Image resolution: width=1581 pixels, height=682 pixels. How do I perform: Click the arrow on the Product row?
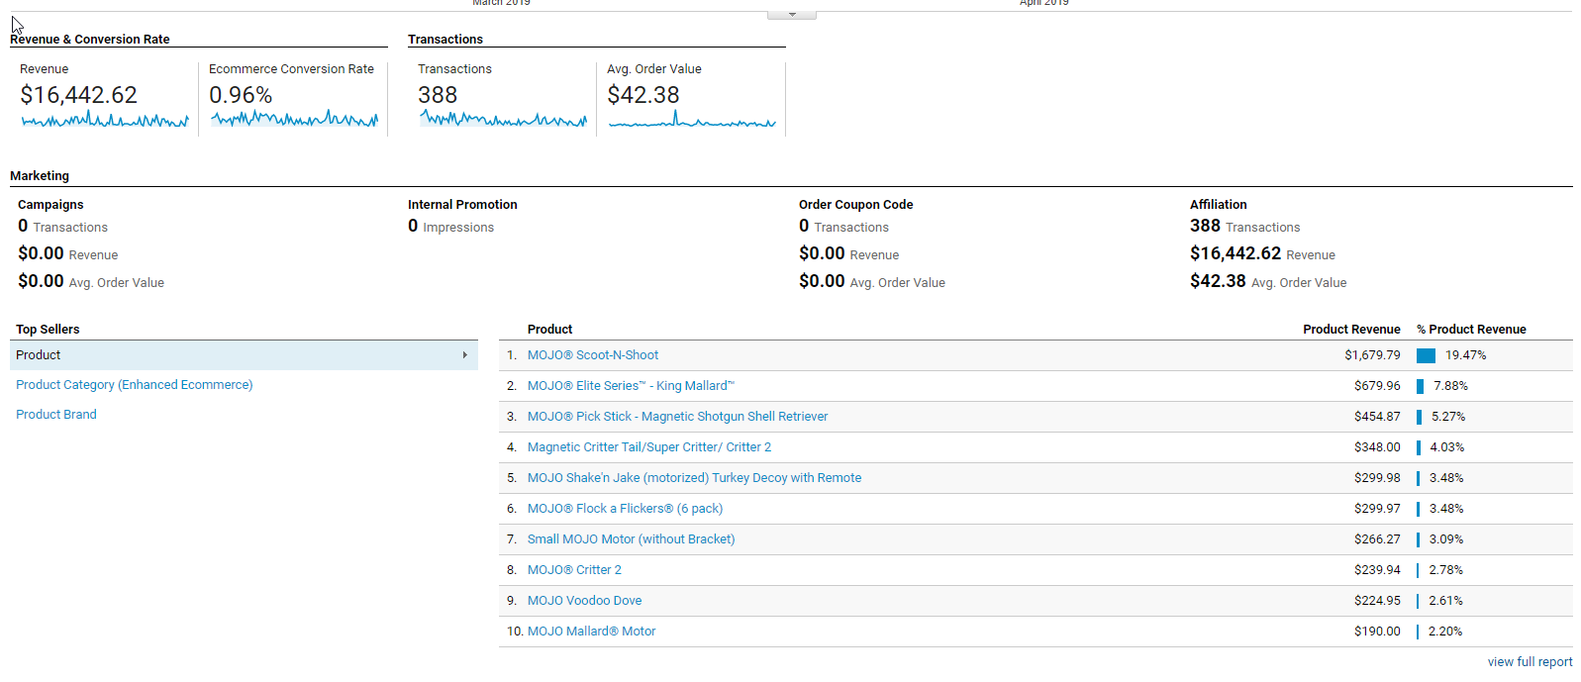(464, 355)
